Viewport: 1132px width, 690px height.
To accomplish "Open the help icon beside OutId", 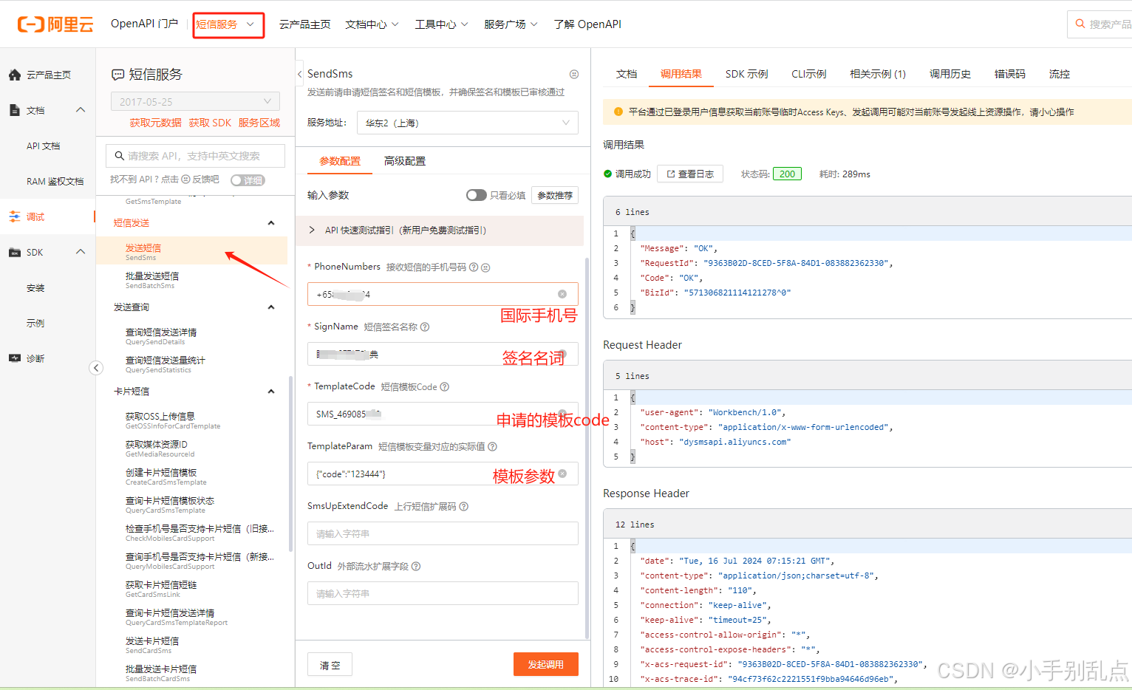I will click(x=416, y=567).
